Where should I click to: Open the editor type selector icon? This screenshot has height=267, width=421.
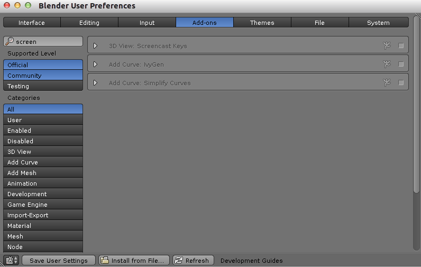11,260
